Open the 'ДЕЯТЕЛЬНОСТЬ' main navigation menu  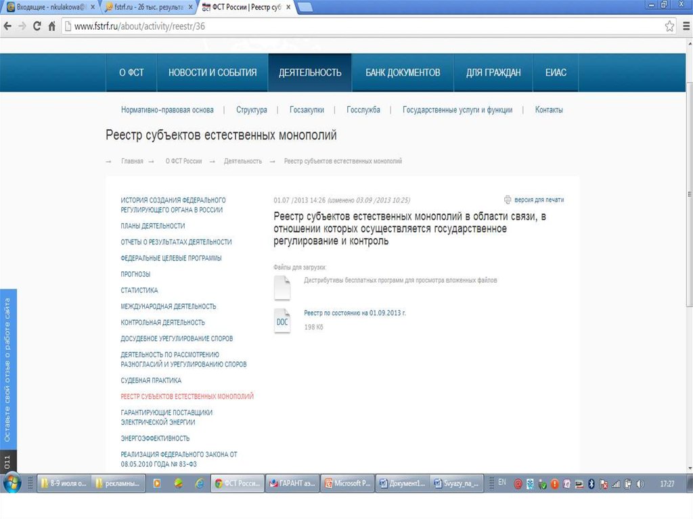(x=310, y=72)
